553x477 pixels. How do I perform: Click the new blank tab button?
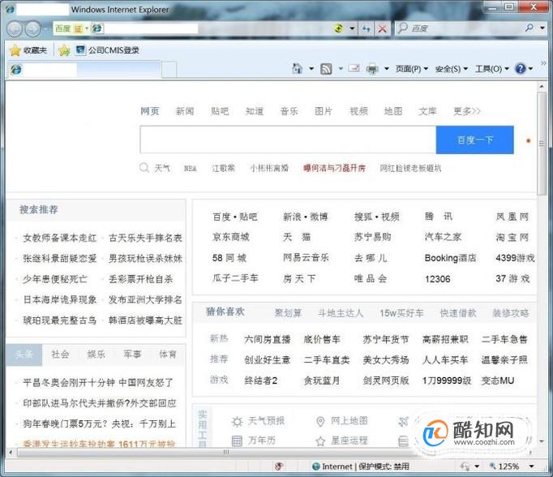click(169, 70)
